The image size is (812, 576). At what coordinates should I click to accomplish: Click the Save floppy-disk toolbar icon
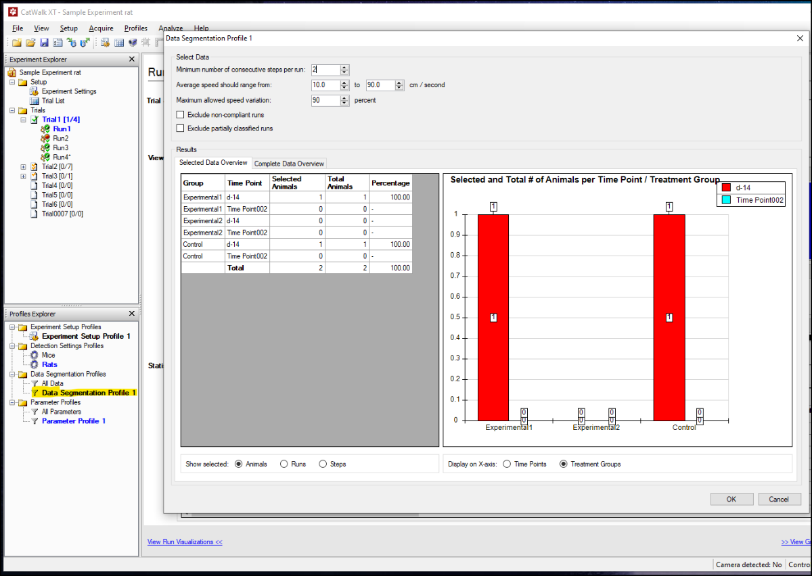(x=44, y=43)
